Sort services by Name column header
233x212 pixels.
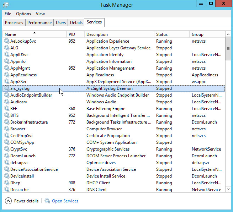[35, 34]
